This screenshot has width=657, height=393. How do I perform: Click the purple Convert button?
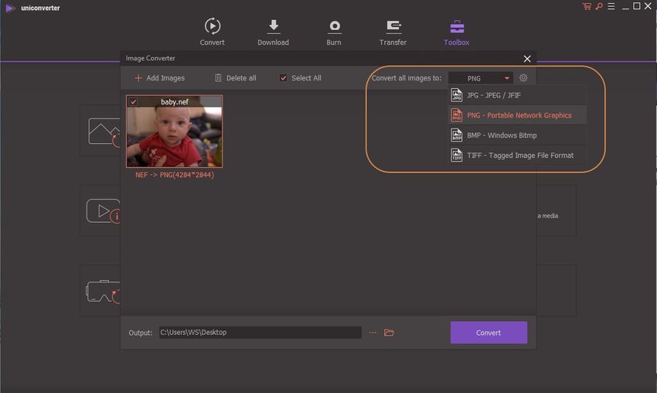tap(488, 333)
